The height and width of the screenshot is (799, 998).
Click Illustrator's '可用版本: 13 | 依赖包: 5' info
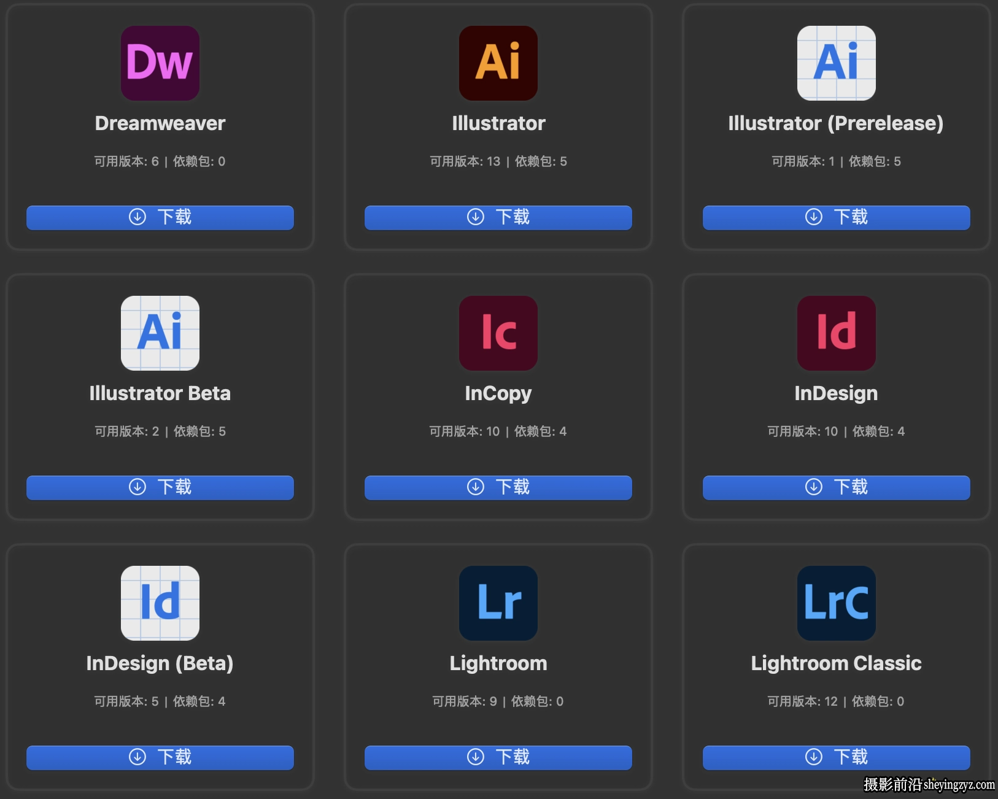(498, 161)
